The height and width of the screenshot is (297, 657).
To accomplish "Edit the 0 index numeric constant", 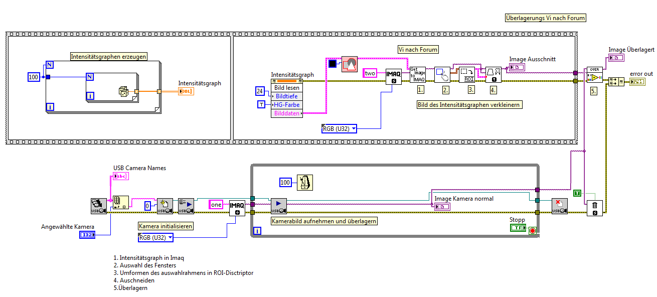I will pos(147,206).
